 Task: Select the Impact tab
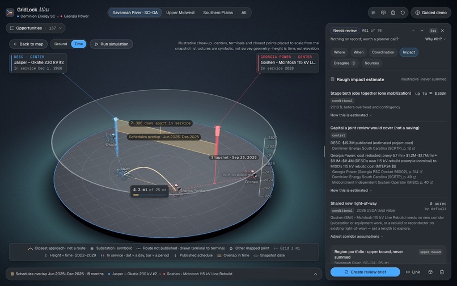click(x=409, y=52)
